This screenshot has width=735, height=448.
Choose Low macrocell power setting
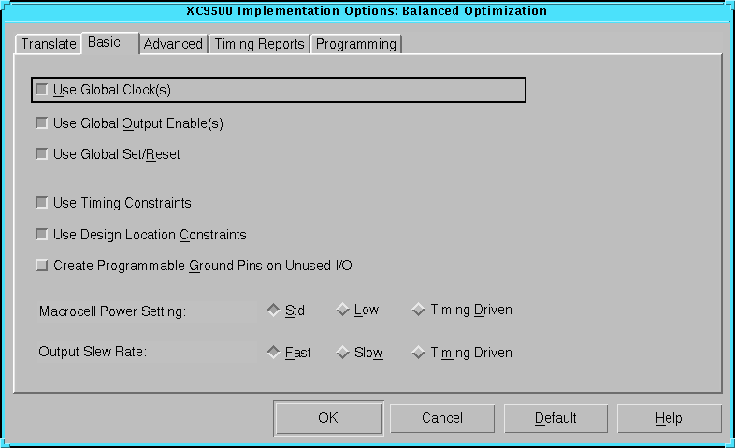[x=342, y=311]
